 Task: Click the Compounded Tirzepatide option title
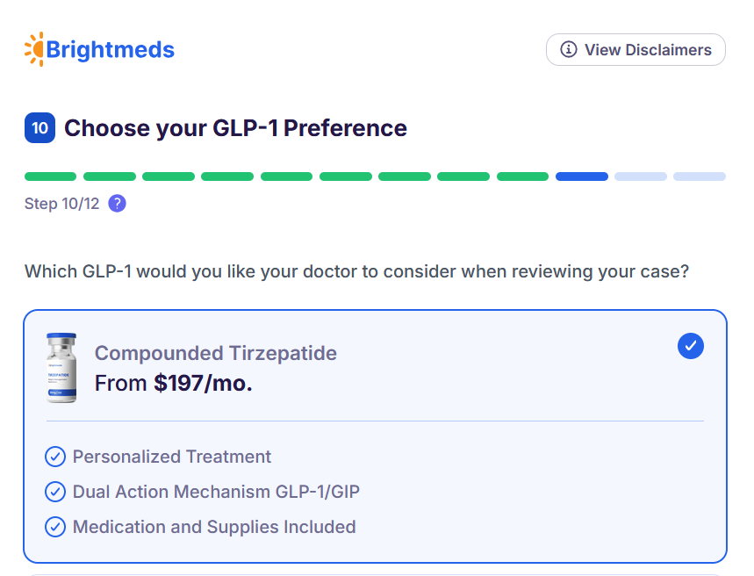tap(215, 353)
